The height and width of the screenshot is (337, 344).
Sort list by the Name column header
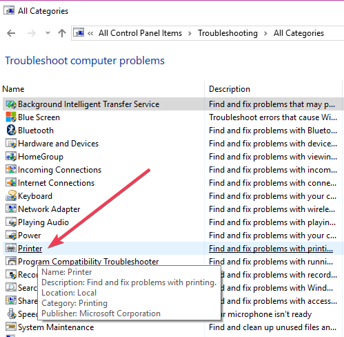tap(103, 89)
